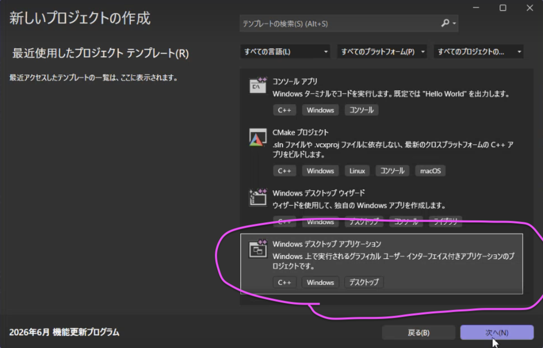
Task: Click Windows tag under Windows デスクトップ アプリケーション
Action: [x=320, y=282]
